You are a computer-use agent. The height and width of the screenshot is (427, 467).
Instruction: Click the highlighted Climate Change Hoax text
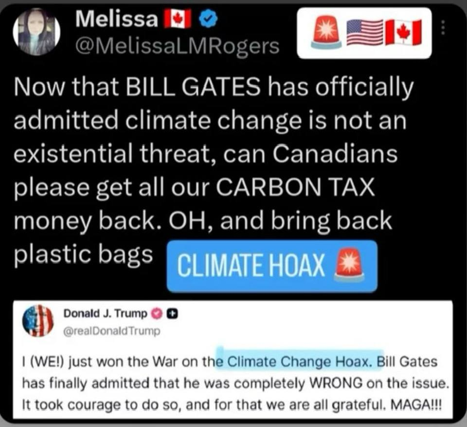[299, 361]
